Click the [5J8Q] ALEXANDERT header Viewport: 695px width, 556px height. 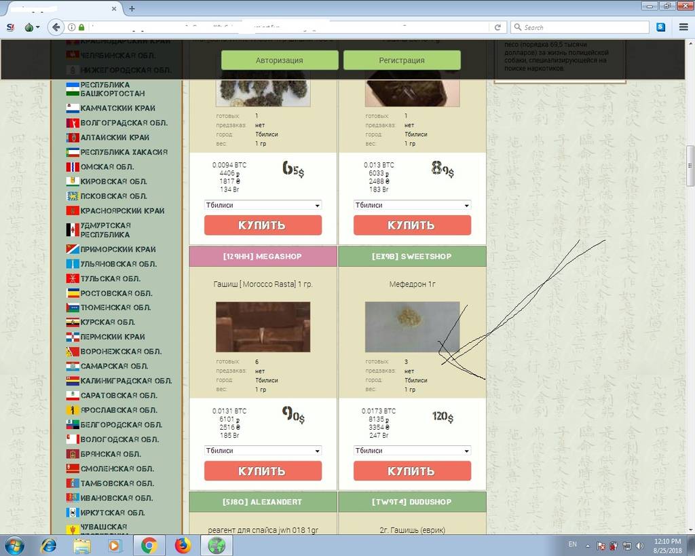pyautogui.click(x=263, y=502)
